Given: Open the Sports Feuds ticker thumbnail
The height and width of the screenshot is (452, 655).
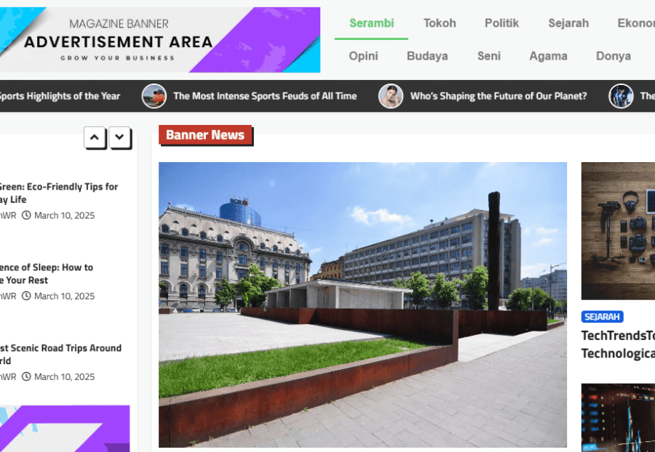Looking at the screenshot, I should point(154,96).
